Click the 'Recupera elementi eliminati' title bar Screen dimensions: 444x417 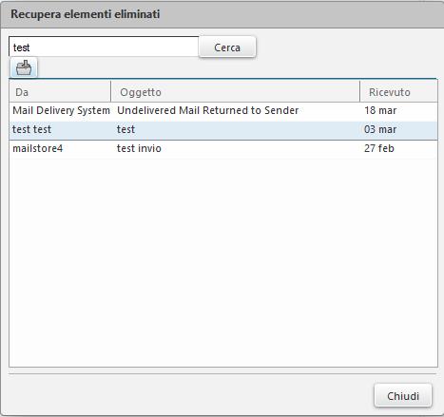point(222,14)
